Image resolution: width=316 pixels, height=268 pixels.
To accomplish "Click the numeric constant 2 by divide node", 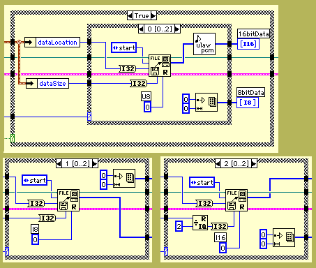I will pyautogui.click(x=179, y=226).
